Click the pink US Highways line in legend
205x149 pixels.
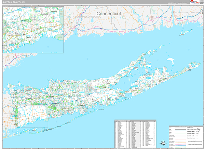tap(180, 144)
